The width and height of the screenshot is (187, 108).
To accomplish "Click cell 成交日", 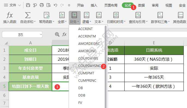I will tap(31, 50).
